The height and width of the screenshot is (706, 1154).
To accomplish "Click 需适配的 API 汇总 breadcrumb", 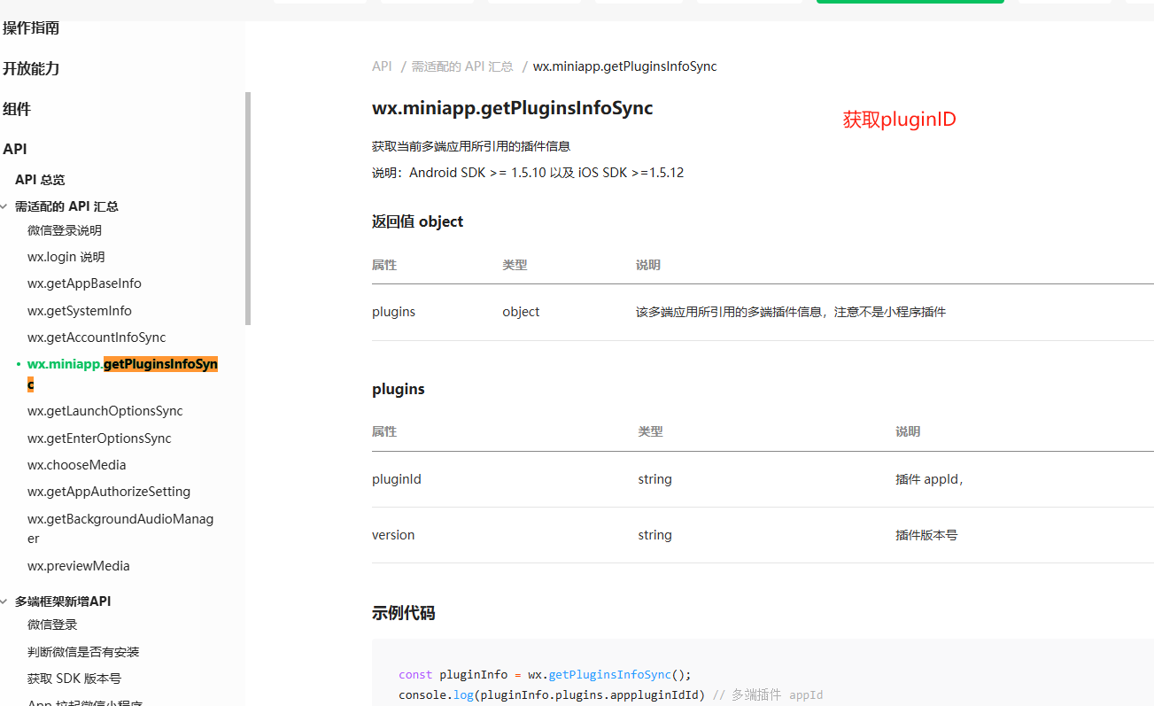I will tap(462, 66).
